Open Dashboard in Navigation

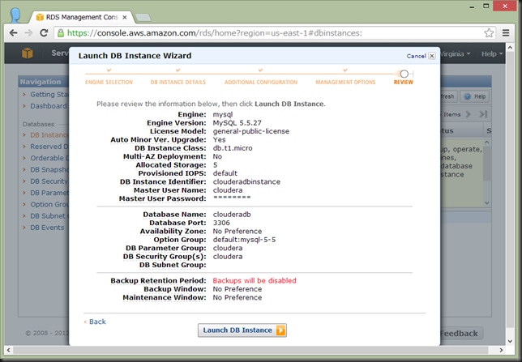49,106
